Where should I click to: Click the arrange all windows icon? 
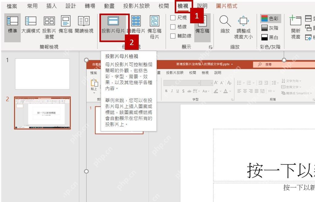tap(308, 18)
